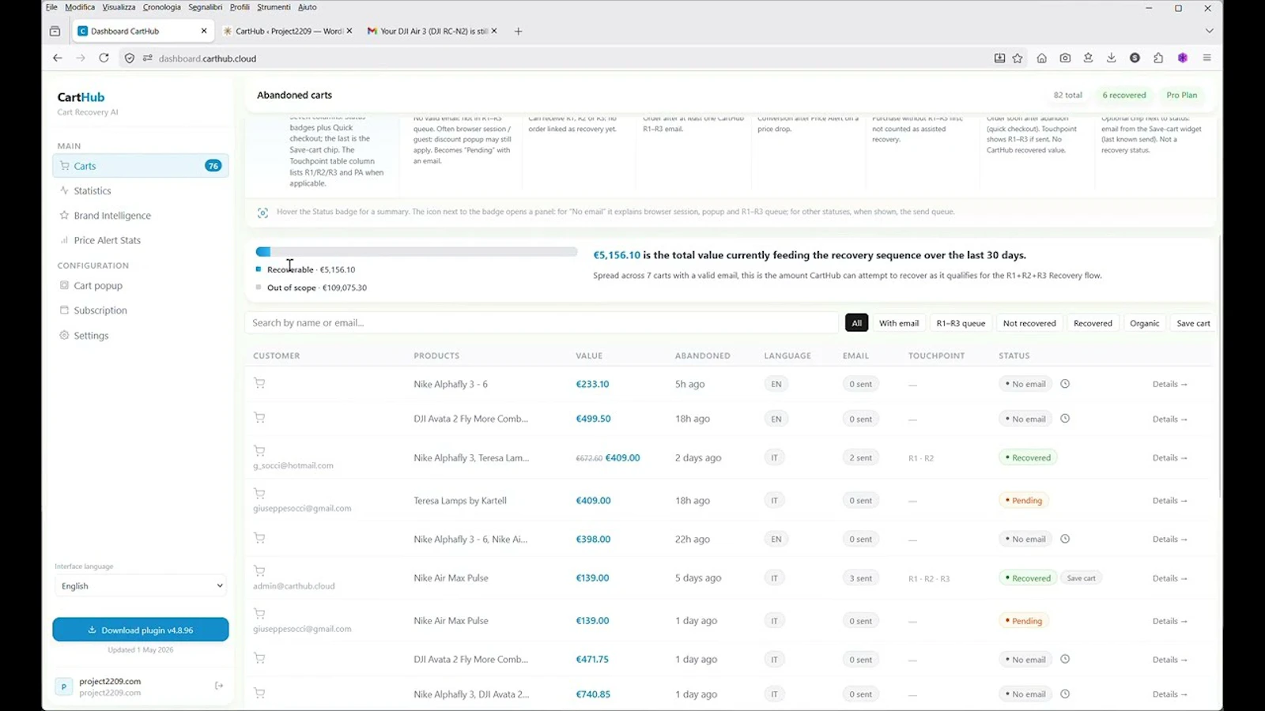Select the With email filter
This screenshot has width=1265, height=711.
(x=899, y=323)
